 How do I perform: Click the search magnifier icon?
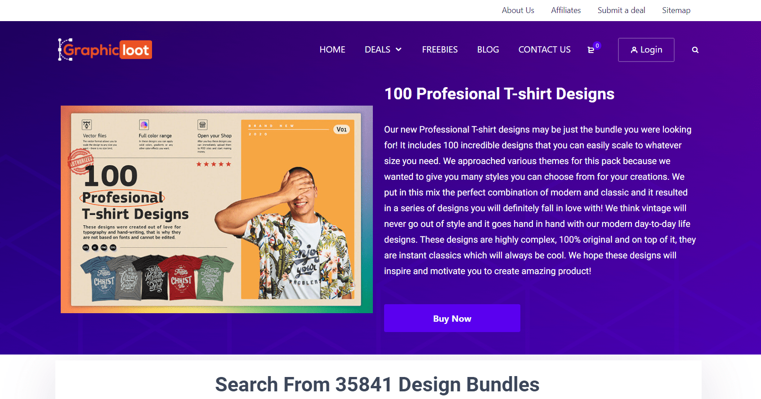point(695,50)
